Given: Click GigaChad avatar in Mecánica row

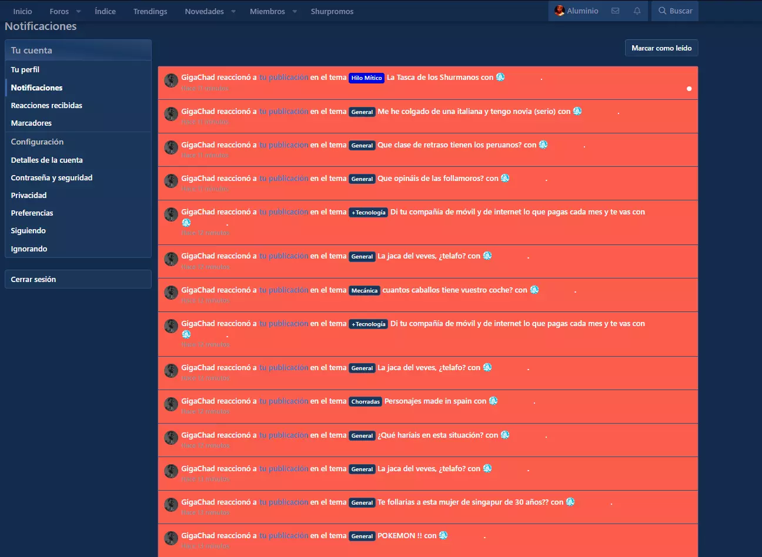Looking at the screenshot, I should click(171, 293).
